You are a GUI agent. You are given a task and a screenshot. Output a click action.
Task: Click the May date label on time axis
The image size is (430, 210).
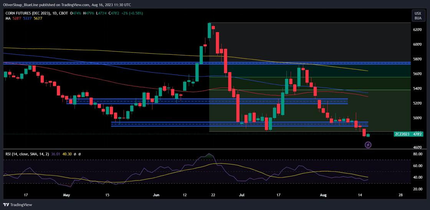pyautogui.click(x=67, y=195)
